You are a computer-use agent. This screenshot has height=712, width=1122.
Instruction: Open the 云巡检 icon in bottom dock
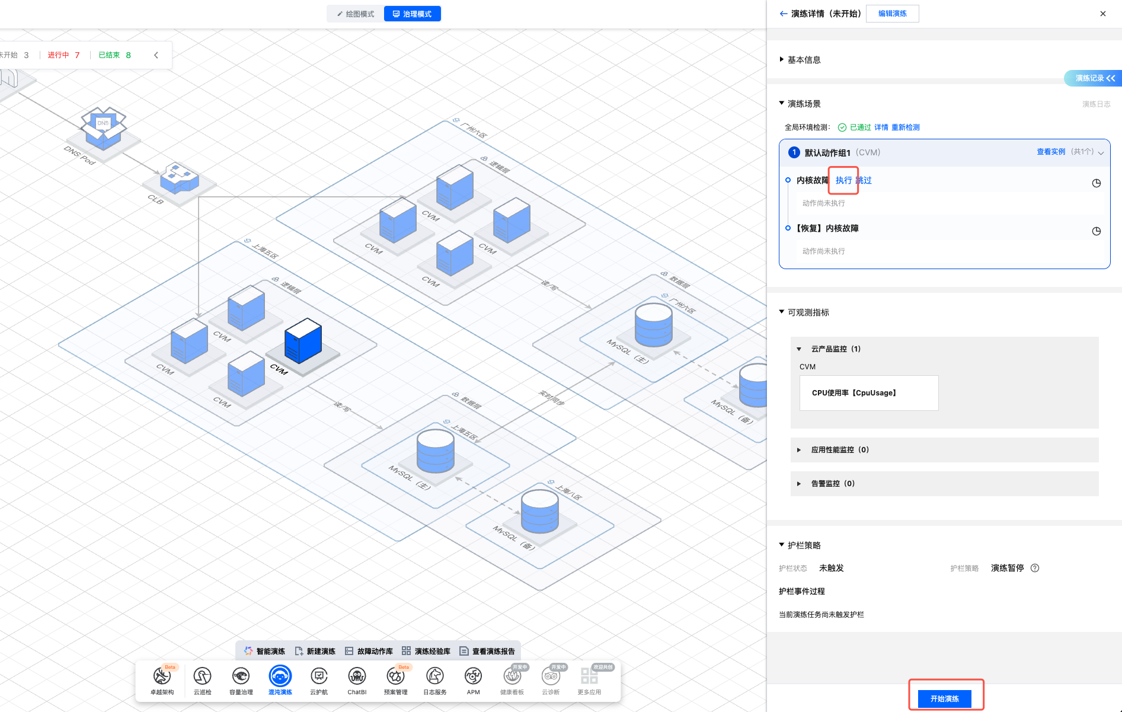[x=202, y=677]
